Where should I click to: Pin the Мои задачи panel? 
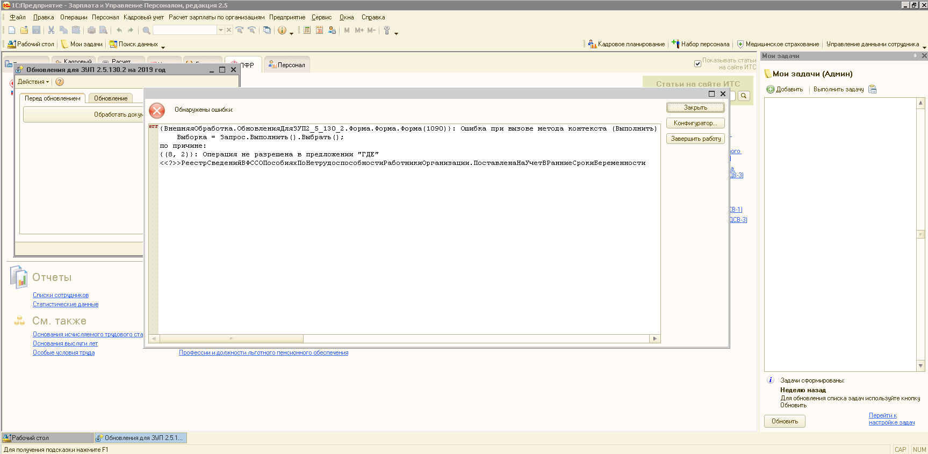coord(915,56)
